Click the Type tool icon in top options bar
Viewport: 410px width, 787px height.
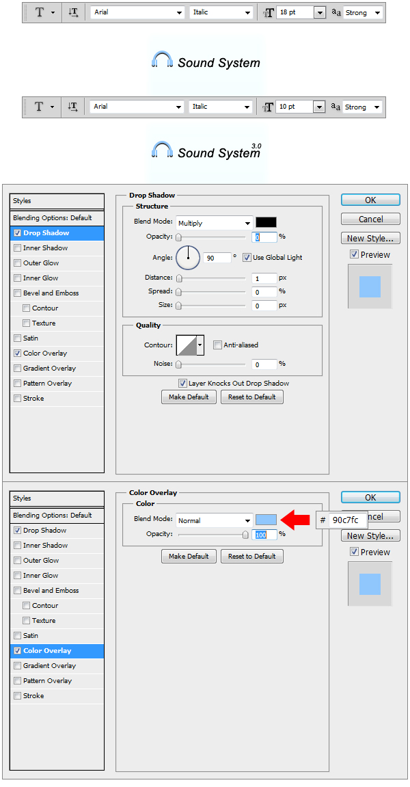(39, 13)
